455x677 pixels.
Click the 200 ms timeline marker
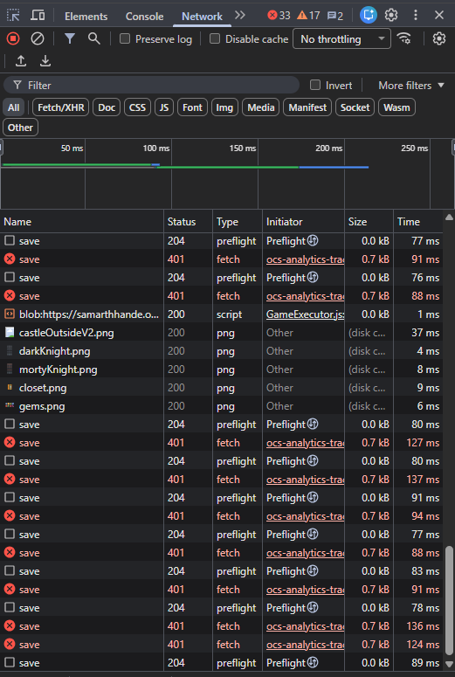click(329, 149)
